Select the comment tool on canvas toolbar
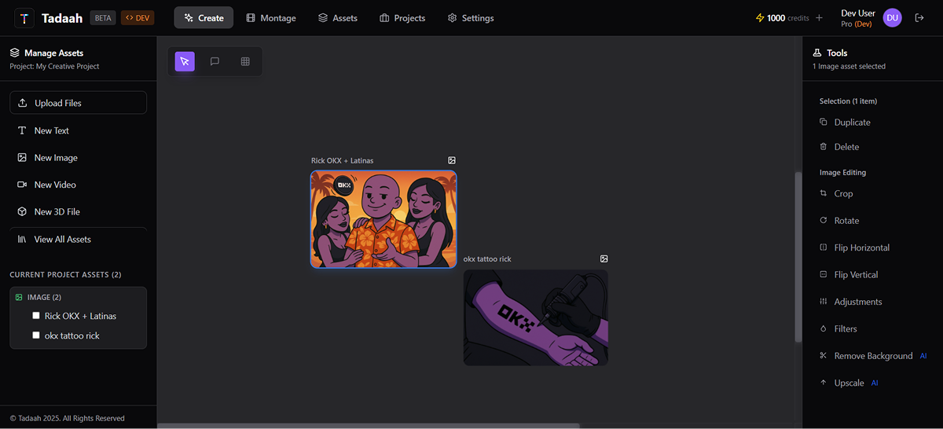Viewport: 943px width, 429px height. (215, 61)
